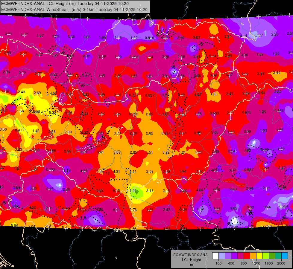Image resolution: width=293 pixels, height=269 pixels.
Task: Click the 0.752 grid point value
Action: tap(133, 114)
